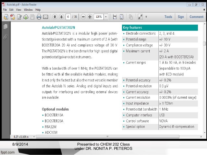Image resolution: width=207 pixels, height=155 pixels.
Task: Go to next page with down arrow
Action: point(61,17)
